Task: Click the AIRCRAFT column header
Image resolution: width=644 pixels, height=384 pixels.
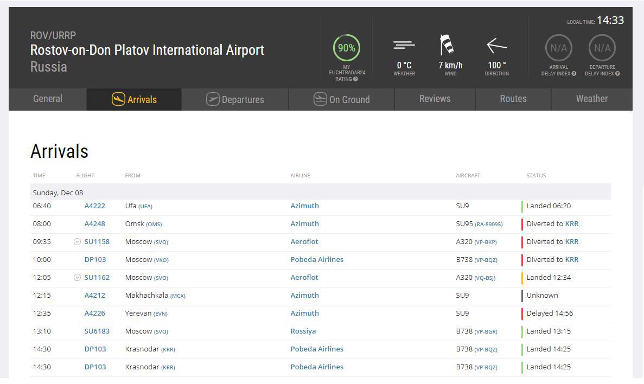Action: click(x=468, y=175)
